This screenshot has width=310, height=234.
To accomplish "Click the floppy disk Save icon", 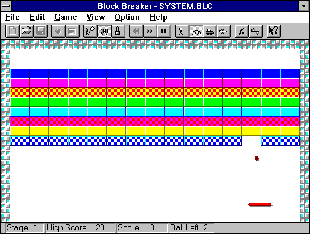I will [x=40, y=31].
